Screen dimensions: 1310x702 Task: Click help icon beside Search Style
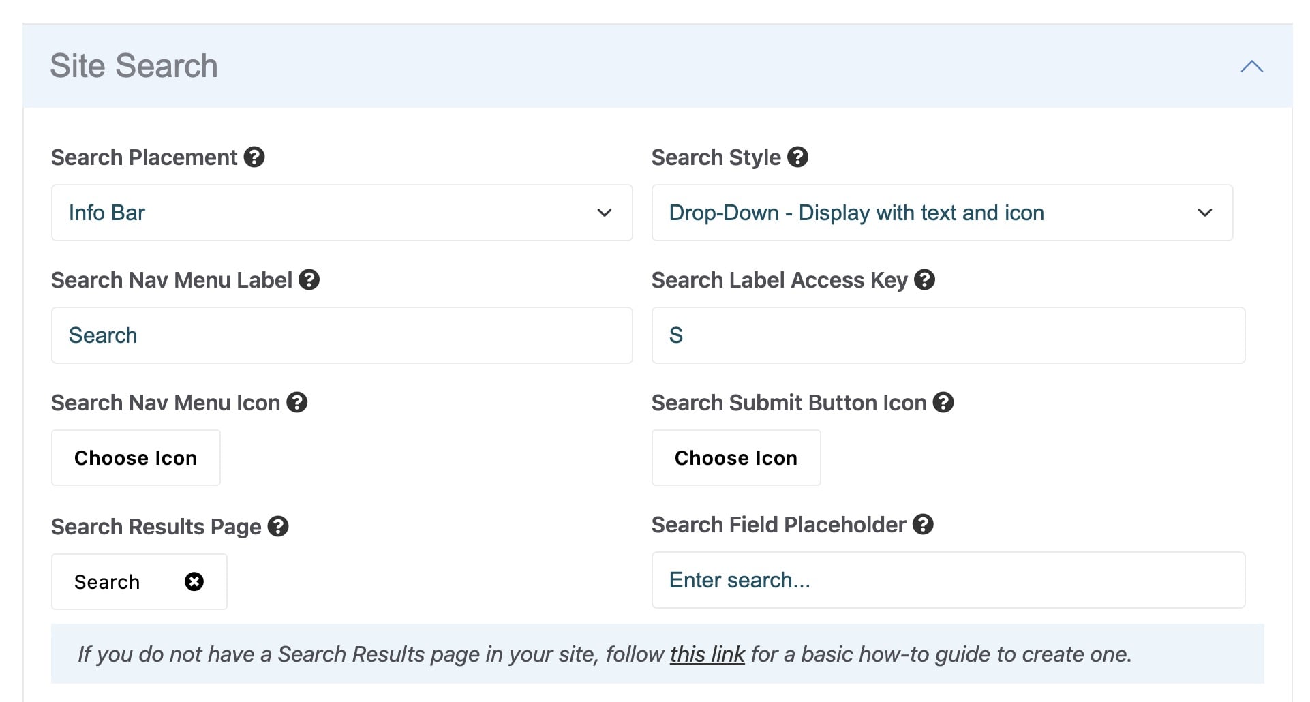click(x=797, y=157)
